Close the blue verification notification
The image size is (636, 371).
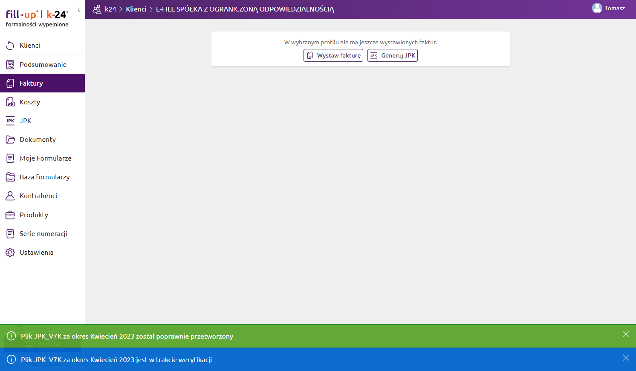point(626,358)
